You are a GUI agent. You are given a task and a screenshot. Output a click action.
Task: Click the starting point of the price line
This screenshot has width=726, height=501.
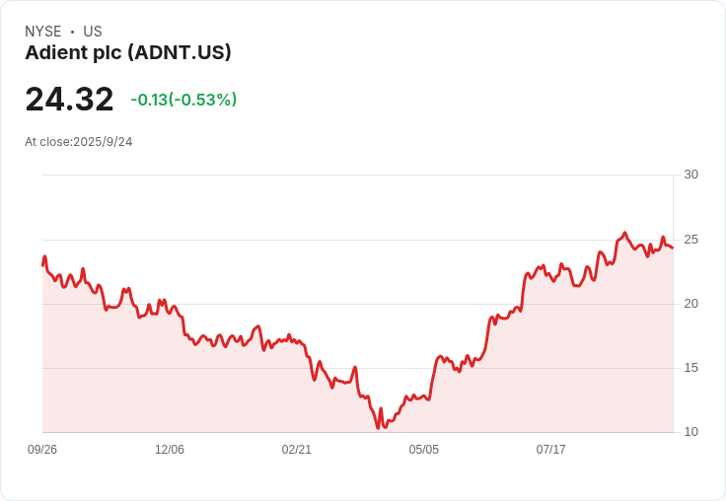pyautogui.click(x=42, y=265)
